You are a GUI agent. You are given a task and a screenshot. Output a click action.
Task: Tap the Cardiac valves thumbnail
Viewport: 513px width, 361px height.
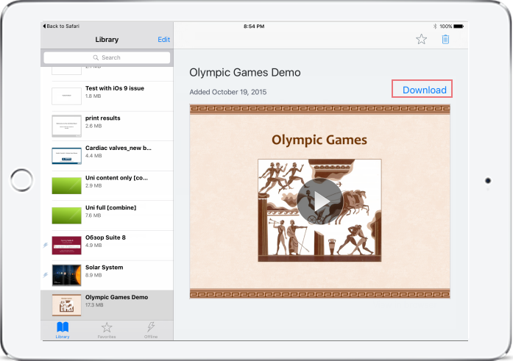(x=66, y=156)
